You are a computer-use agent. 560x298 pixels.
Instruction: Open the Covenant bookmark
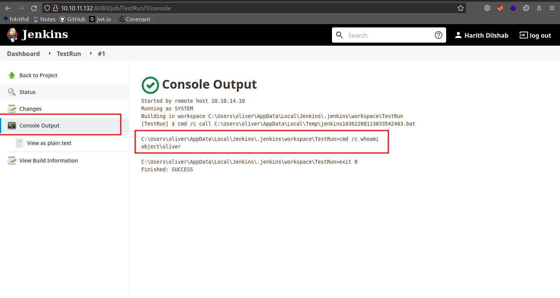point(134,19)
